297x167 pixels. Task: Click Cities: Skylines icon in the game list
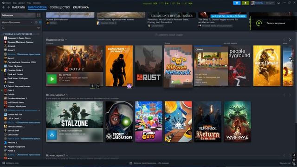point(5,66)
